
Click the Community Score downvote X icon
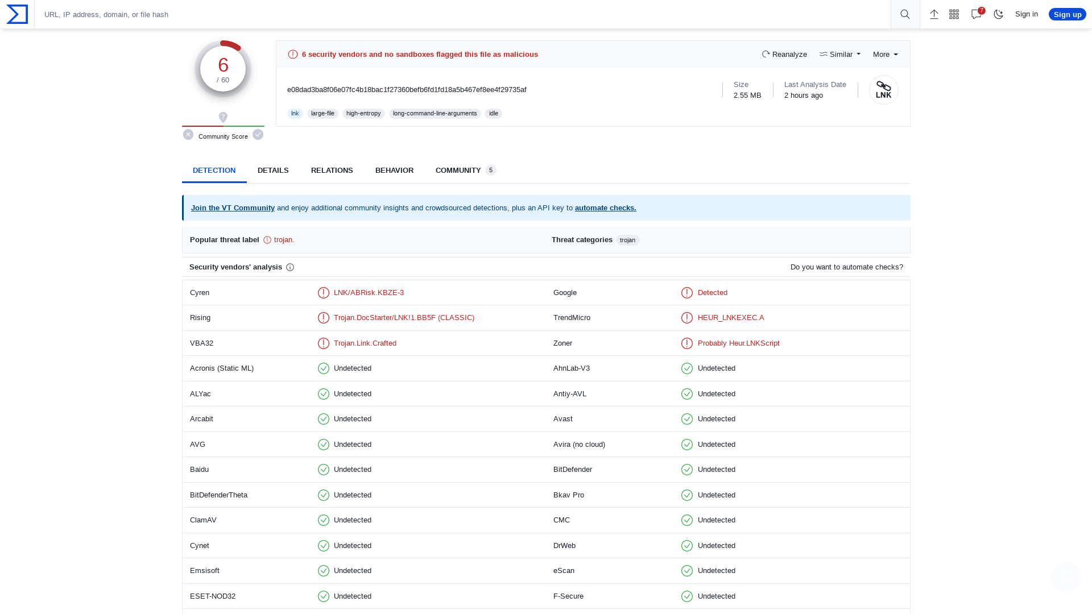[188, 135]
